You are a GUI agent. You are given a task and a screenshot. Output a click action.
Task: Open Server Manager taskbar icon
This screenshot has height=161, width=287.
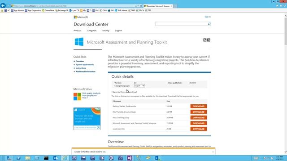point(9,158)
